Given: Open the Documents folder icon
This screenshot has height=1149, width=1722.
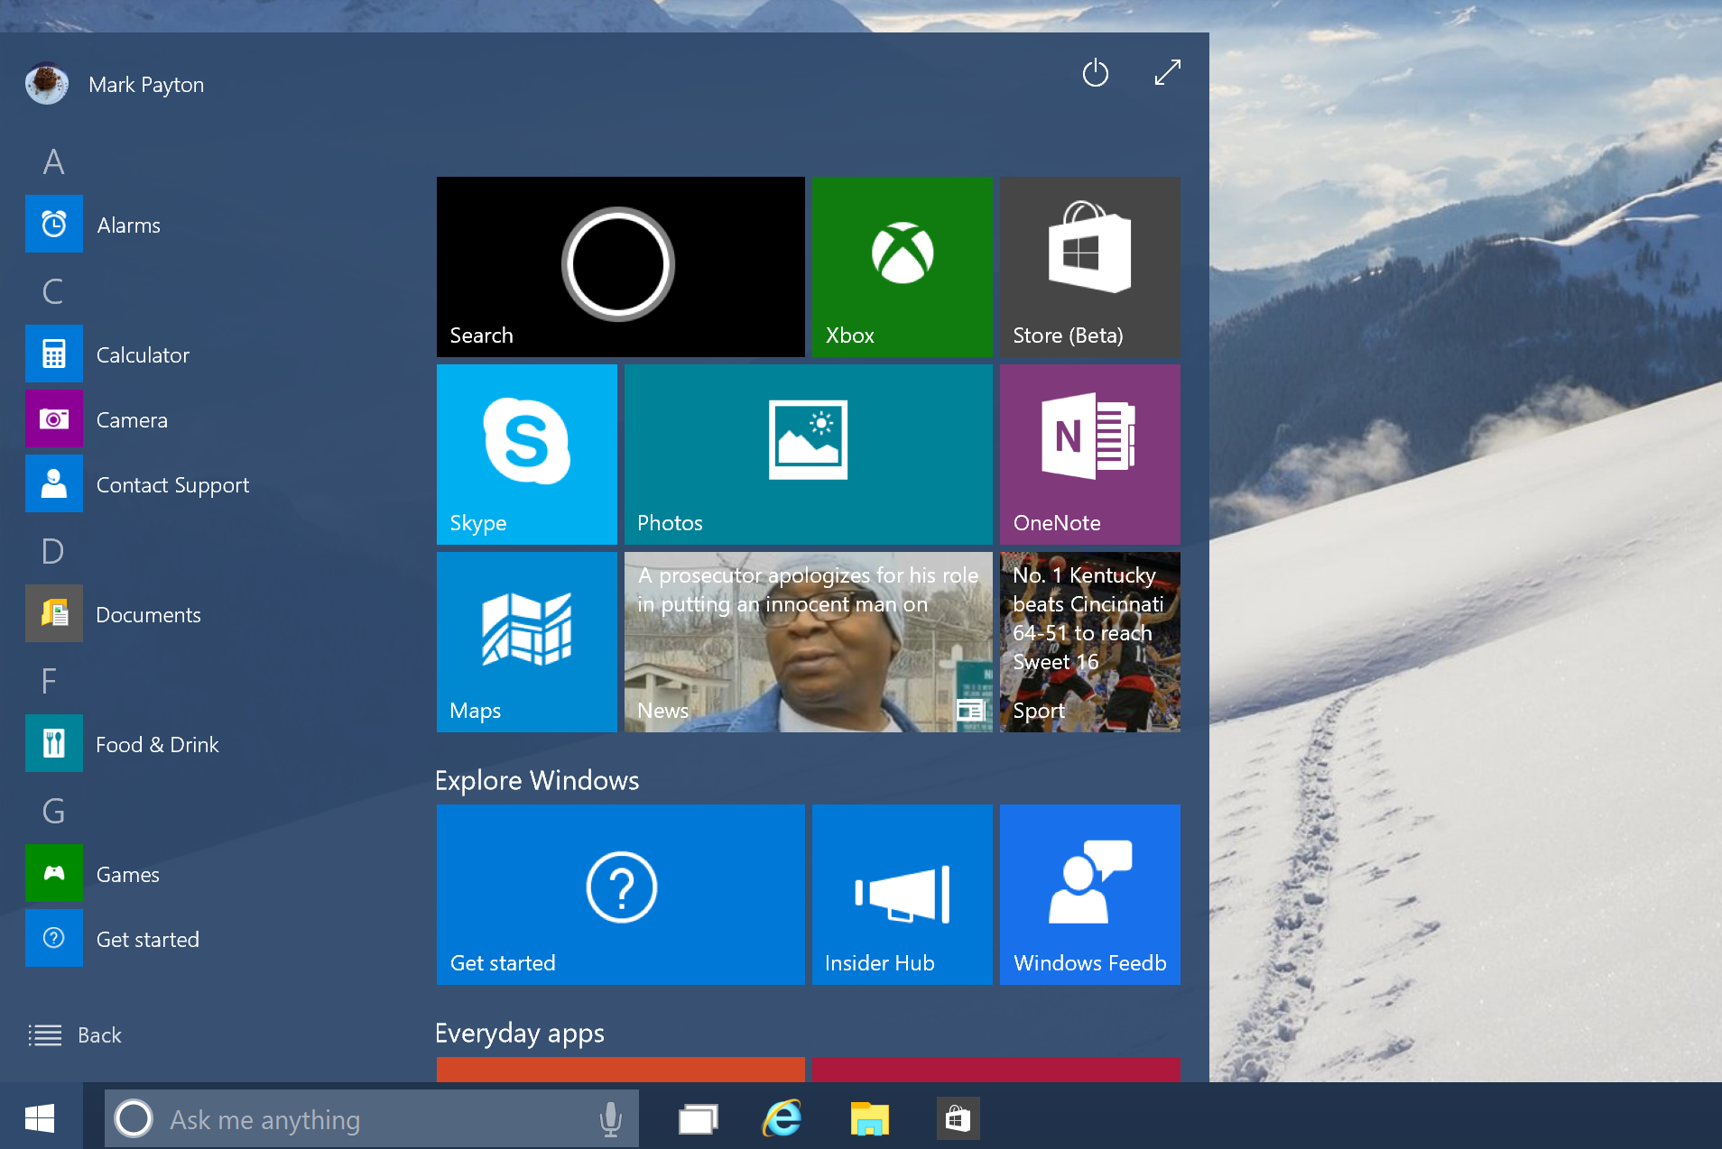Looking at the screenshot, I should pyautogui.click(x=54, y=613).
